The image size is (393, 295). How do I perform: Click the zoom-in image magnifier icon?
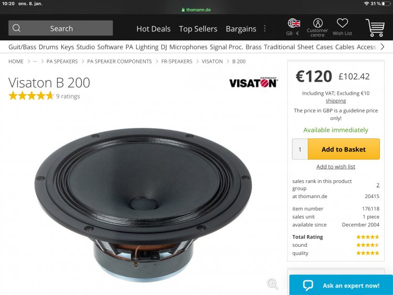272,283
